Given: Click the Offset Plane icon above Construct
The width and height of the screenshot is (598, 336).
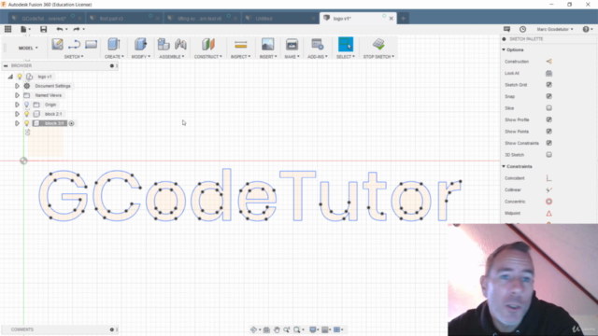Looking at the screenshot, I should coord(208,44).
